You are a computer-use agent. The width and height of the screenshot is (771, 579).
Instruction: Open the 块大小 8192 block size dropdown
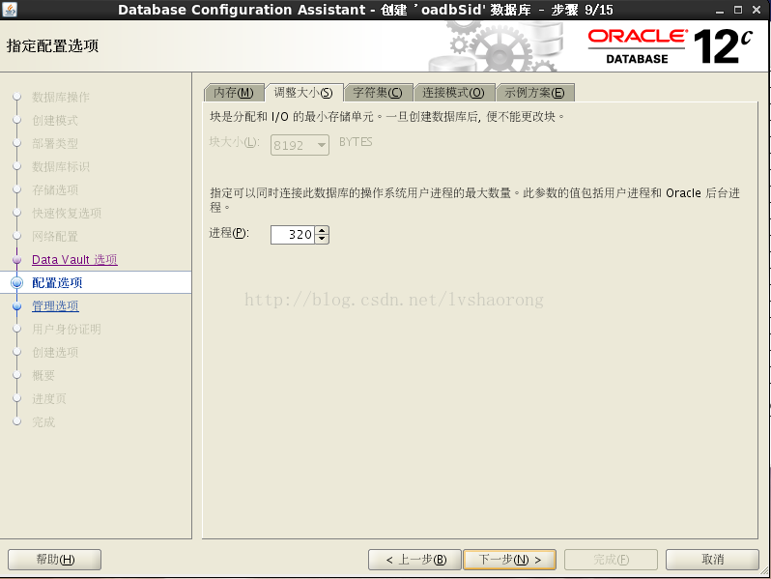pos(300,145)
